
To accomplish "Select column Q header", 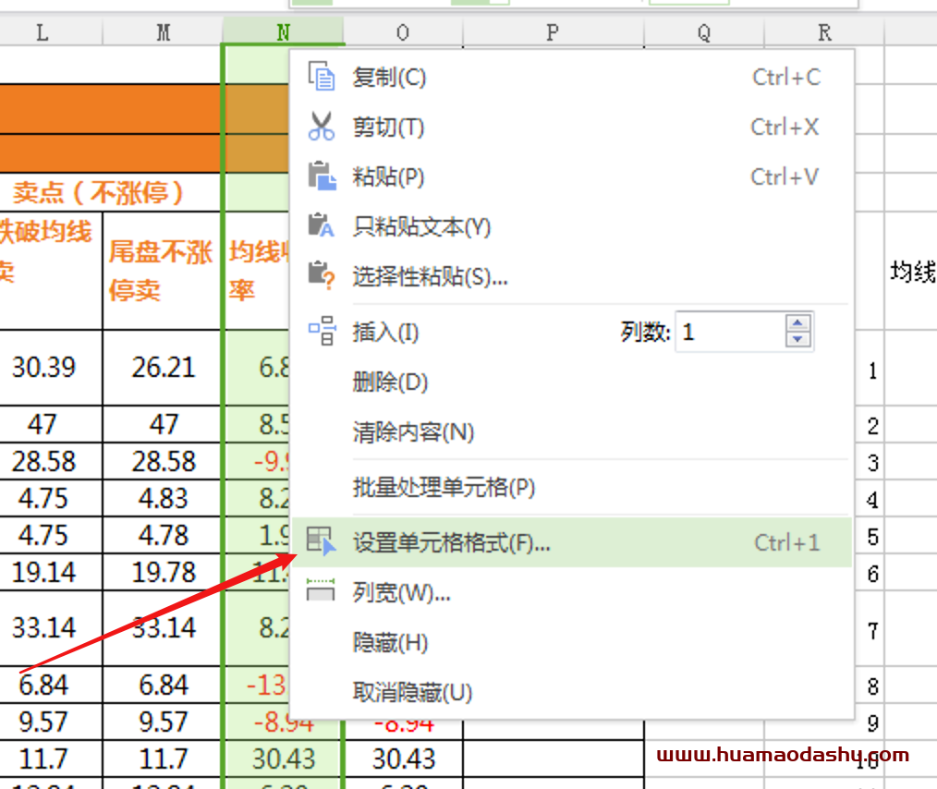I will coord(704,31).
